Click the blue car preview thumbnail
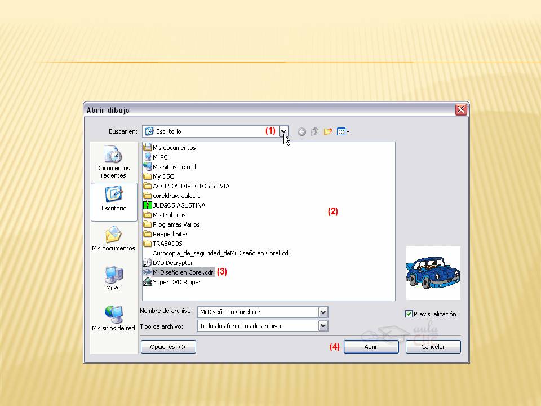The width and height of the screenshot is (541, 406). [x=433, y=273]
